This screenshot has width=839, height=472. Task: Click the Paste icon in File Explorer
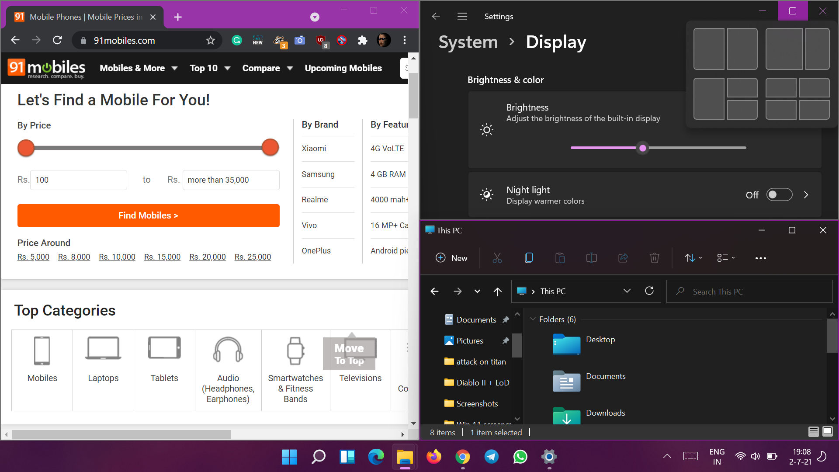point(560,258)
